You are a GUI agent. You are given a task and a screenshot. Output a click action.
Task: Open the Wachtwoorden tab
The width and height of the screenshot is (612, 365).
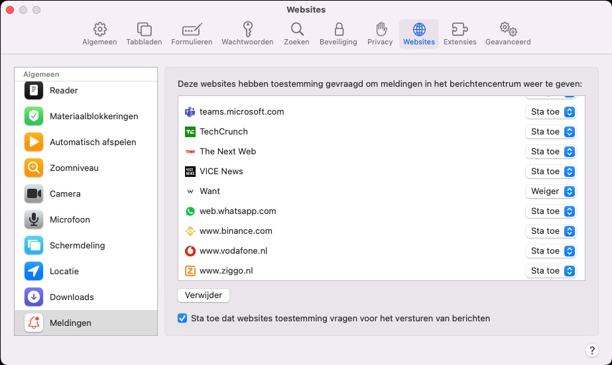pyautogui.click(x=247, y=34)
